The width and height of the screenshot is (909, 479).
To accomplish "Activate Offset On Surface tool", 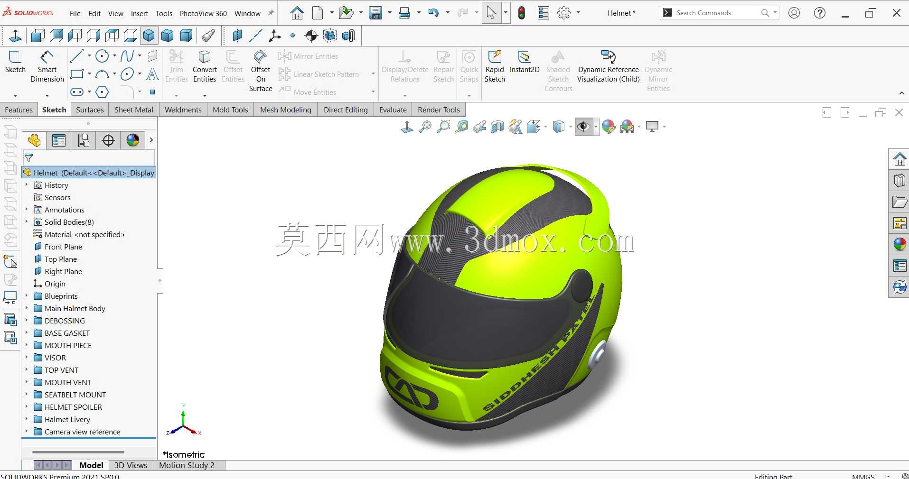I will [261, 71].
